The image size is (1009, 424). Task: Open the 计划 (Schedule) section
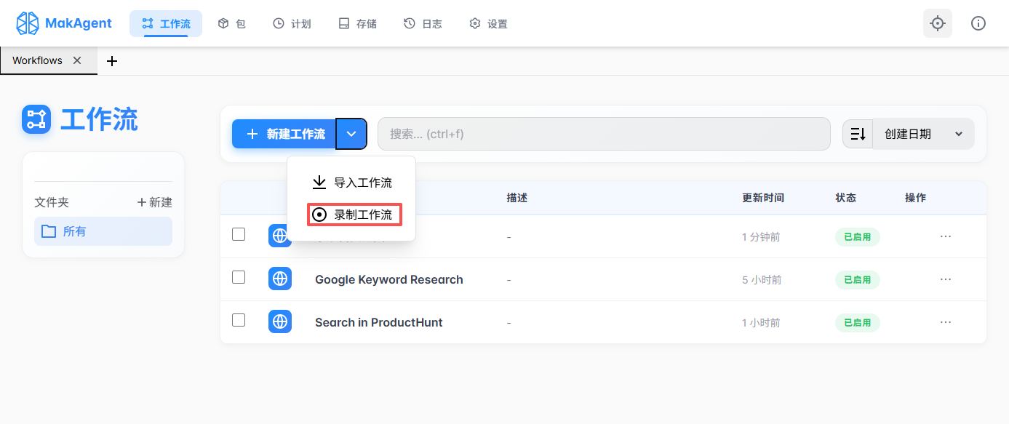292,23
